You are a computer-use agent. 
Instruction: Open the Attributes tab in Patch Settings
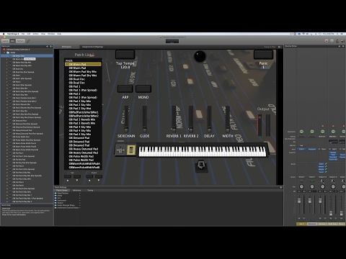click(x=77, y=190)
